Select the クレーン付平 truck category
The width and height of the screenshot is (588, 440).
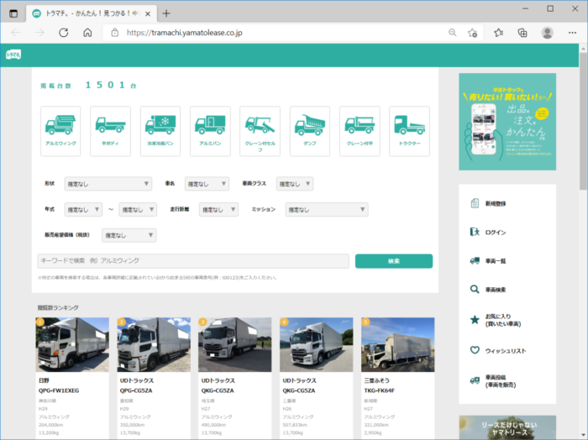click(360, 131)
